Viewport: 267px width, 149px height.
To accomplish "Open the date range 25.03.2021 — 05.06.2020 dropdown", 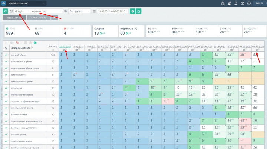I will (113, 11).
